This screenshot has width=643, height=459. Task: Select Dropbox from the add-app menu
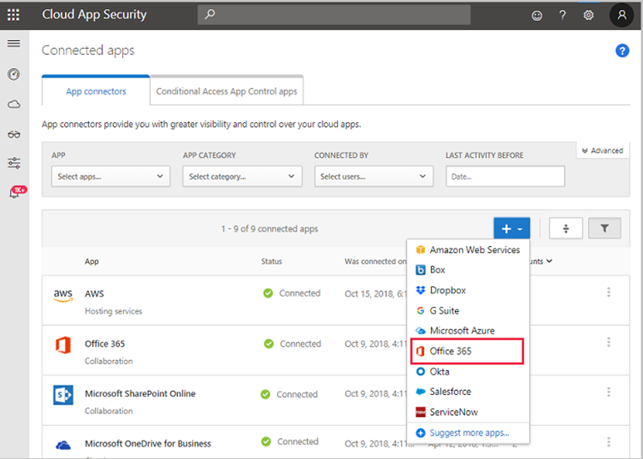pos(467,290)
